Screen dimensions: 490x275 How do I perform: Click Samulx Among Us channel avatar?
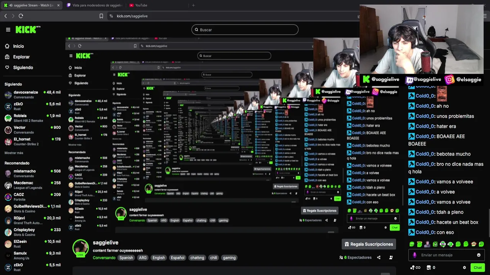point(8,256)
